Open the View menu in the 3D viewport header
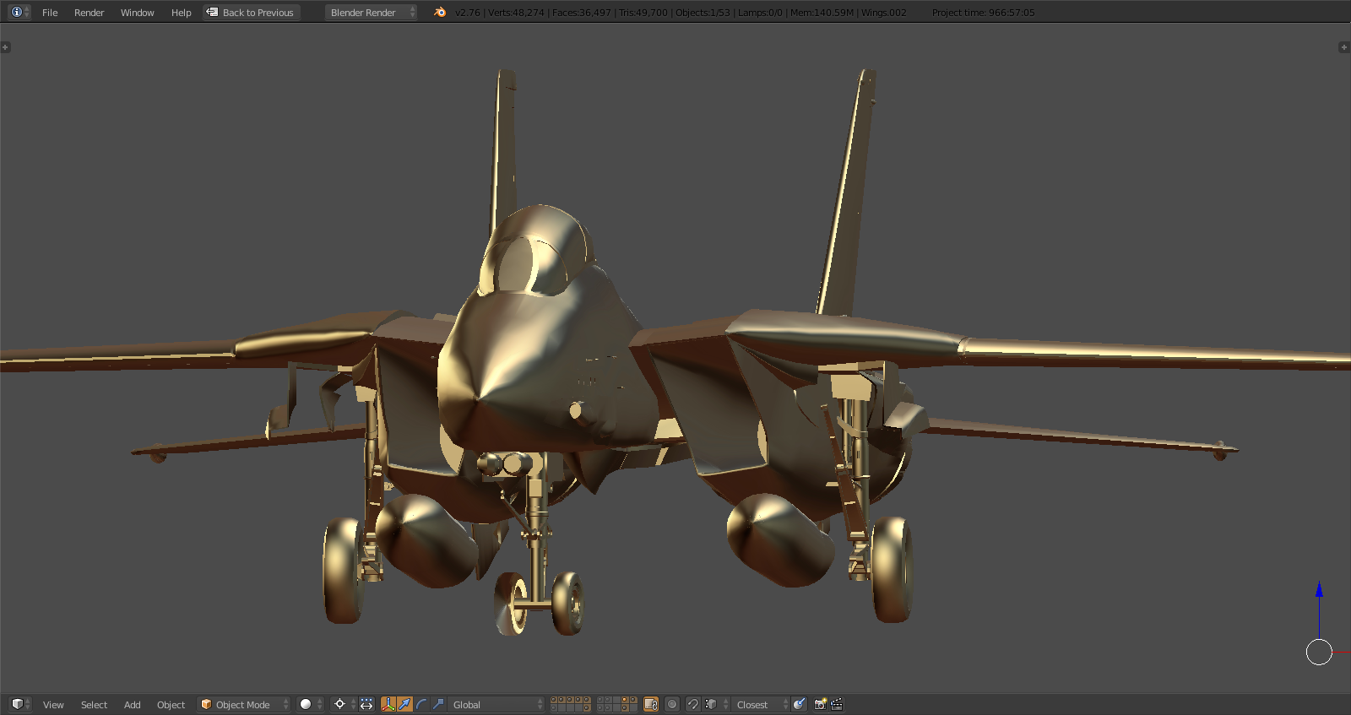The image size is (1351, 715). click(x=53, y=705)
